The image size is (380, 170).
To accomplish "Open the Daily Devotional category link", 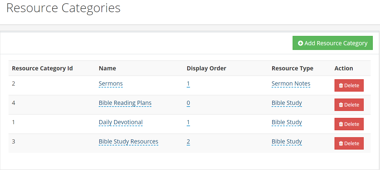I will pos(121,122).
